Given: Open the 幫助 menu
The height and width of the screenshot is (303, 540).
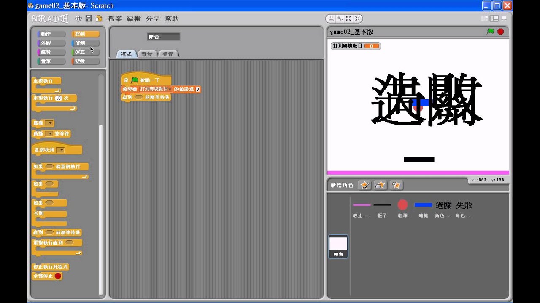Looking at the screenshot, I should click(x=172, y=19).
